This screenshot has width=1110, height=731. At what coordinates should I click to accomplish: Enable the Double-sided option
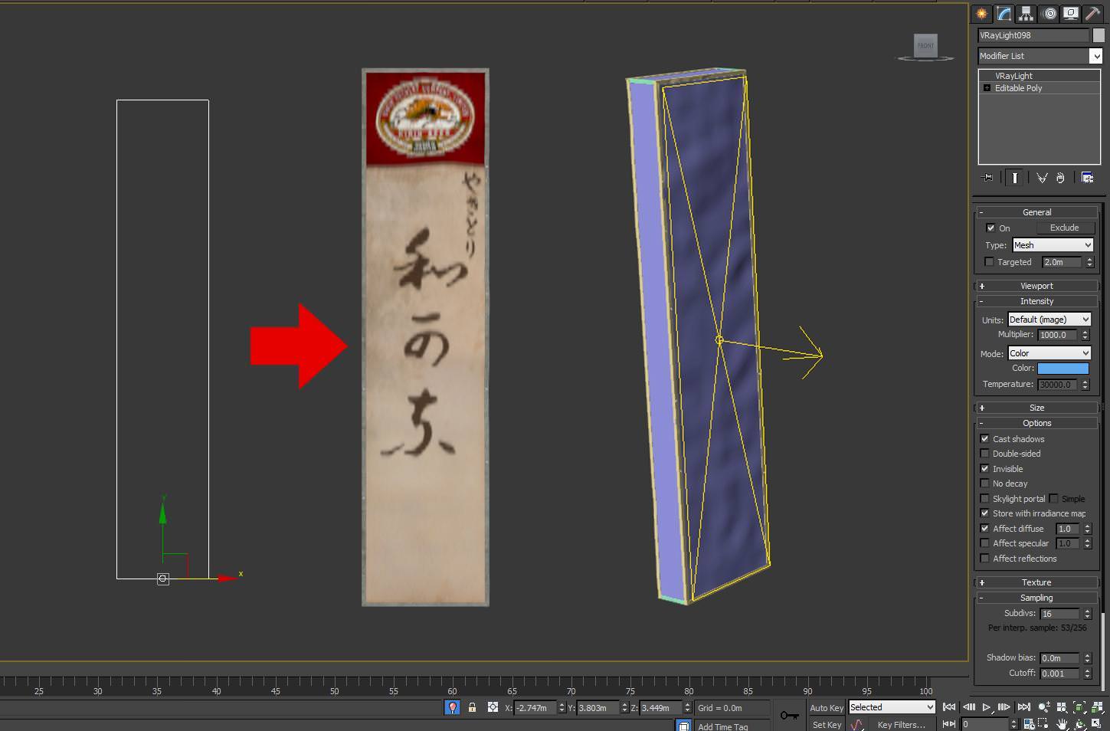click(x=985, y=454)
